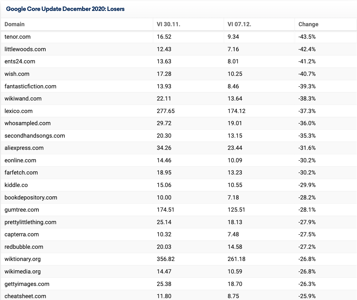Viewport: 357px width, 300px height.
Task: Click the -43.5% change value
Action: [307, 37]
